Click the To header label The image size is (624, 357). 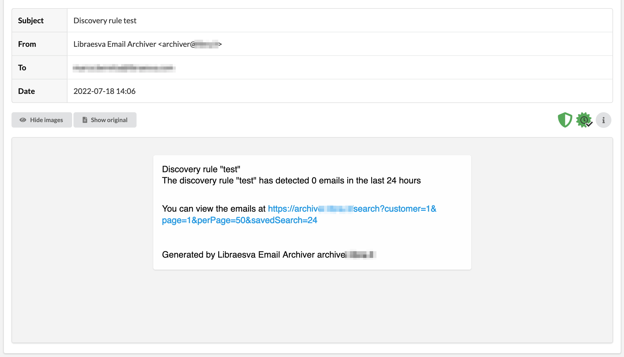click(x=22, y=68)
